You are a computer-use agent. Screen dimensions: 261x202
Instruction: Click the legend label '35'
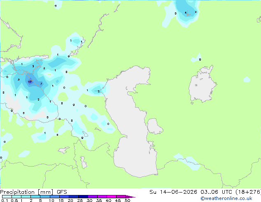pos(99,200)
